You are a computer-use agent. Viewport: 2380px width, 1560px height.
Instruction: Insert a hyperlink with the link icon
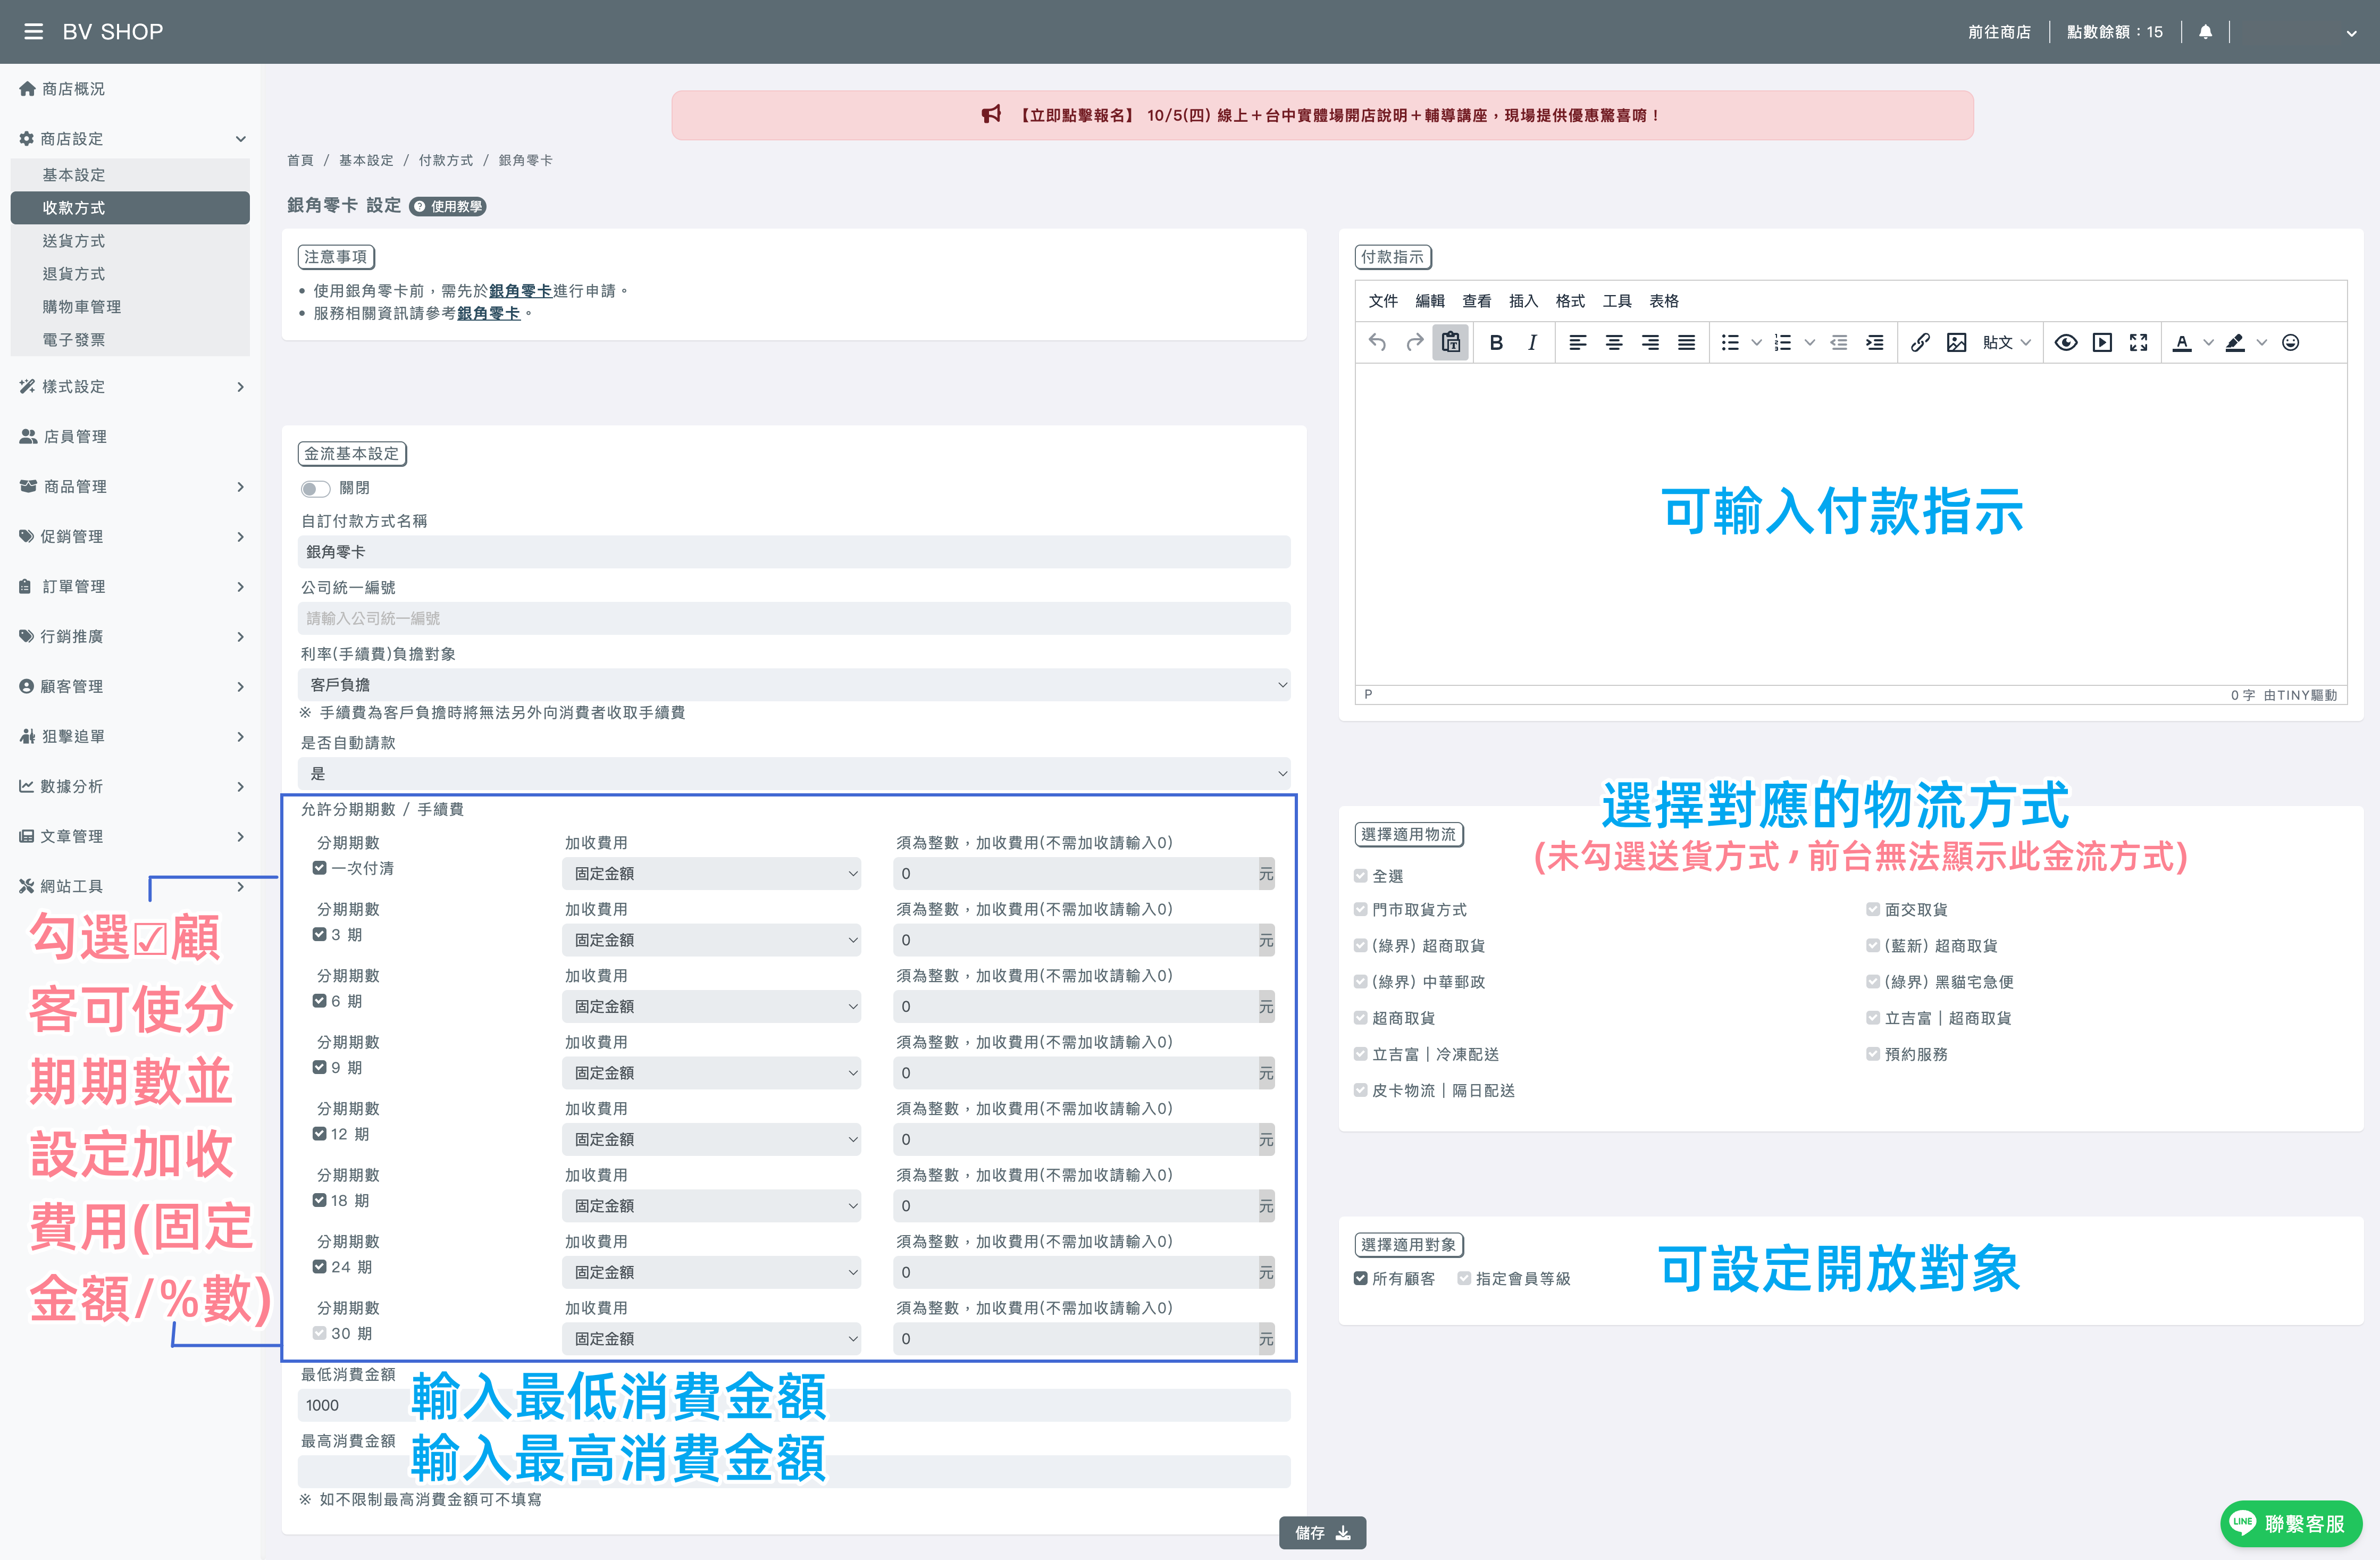[x=1920, y=343]
